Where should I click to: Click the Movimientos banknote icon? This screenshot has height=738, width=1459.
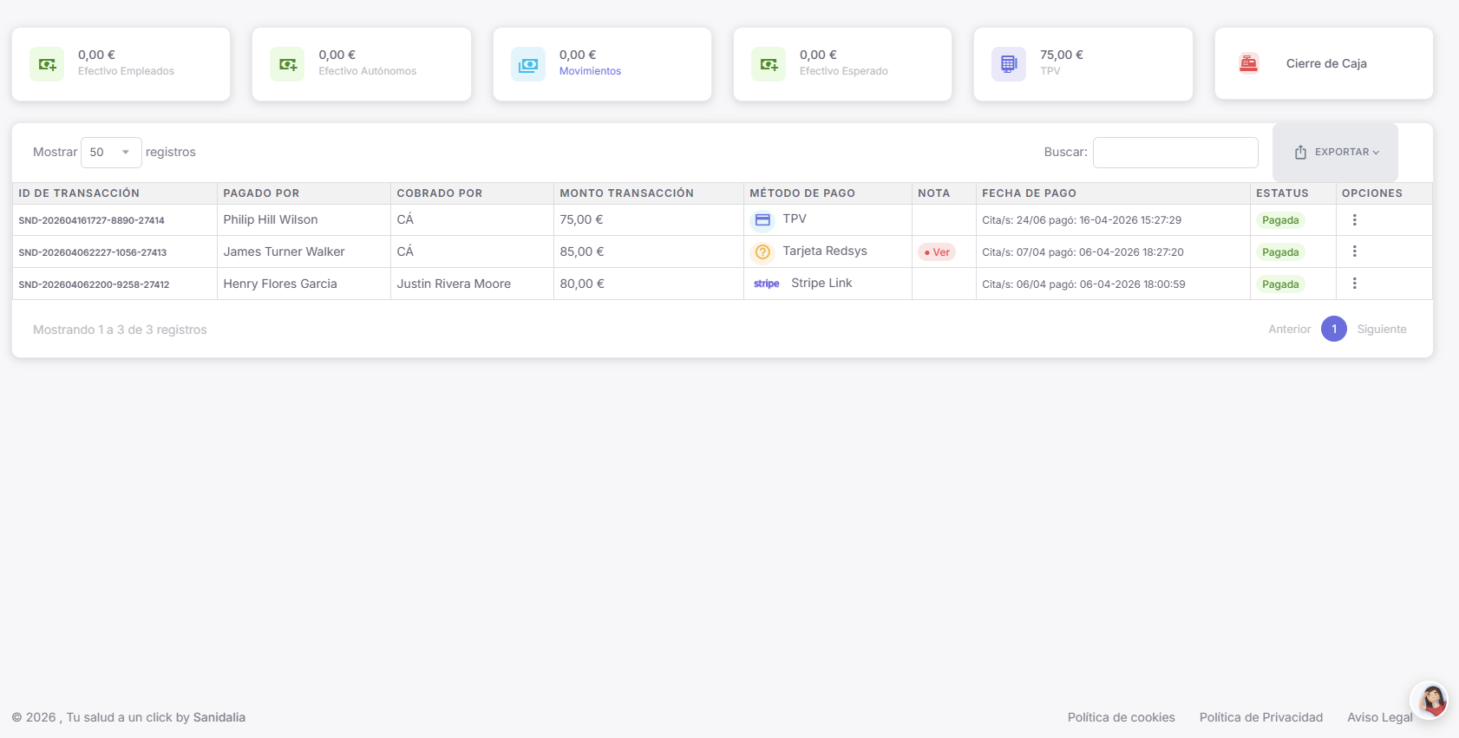tap(527, 64)
